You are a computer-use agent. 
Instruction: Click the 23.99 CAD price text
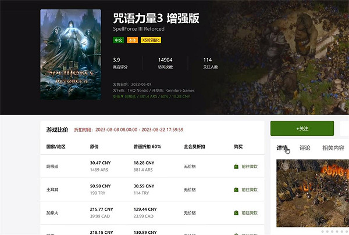tap(144, 216)
